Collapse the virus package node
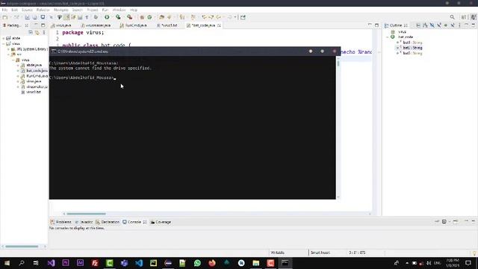This screenshot has width=478, height=269. click(13, 60)
